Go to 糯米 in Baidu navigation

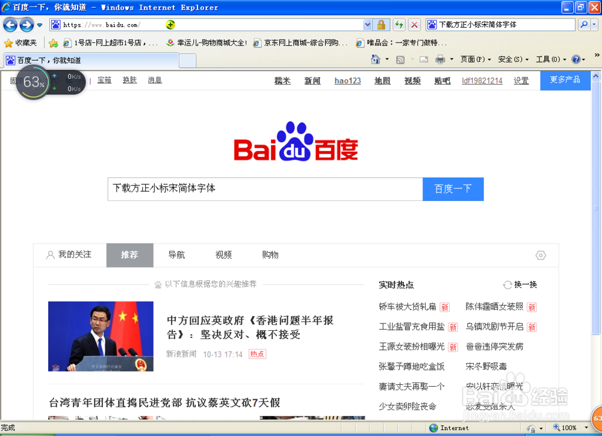(282, 81)
